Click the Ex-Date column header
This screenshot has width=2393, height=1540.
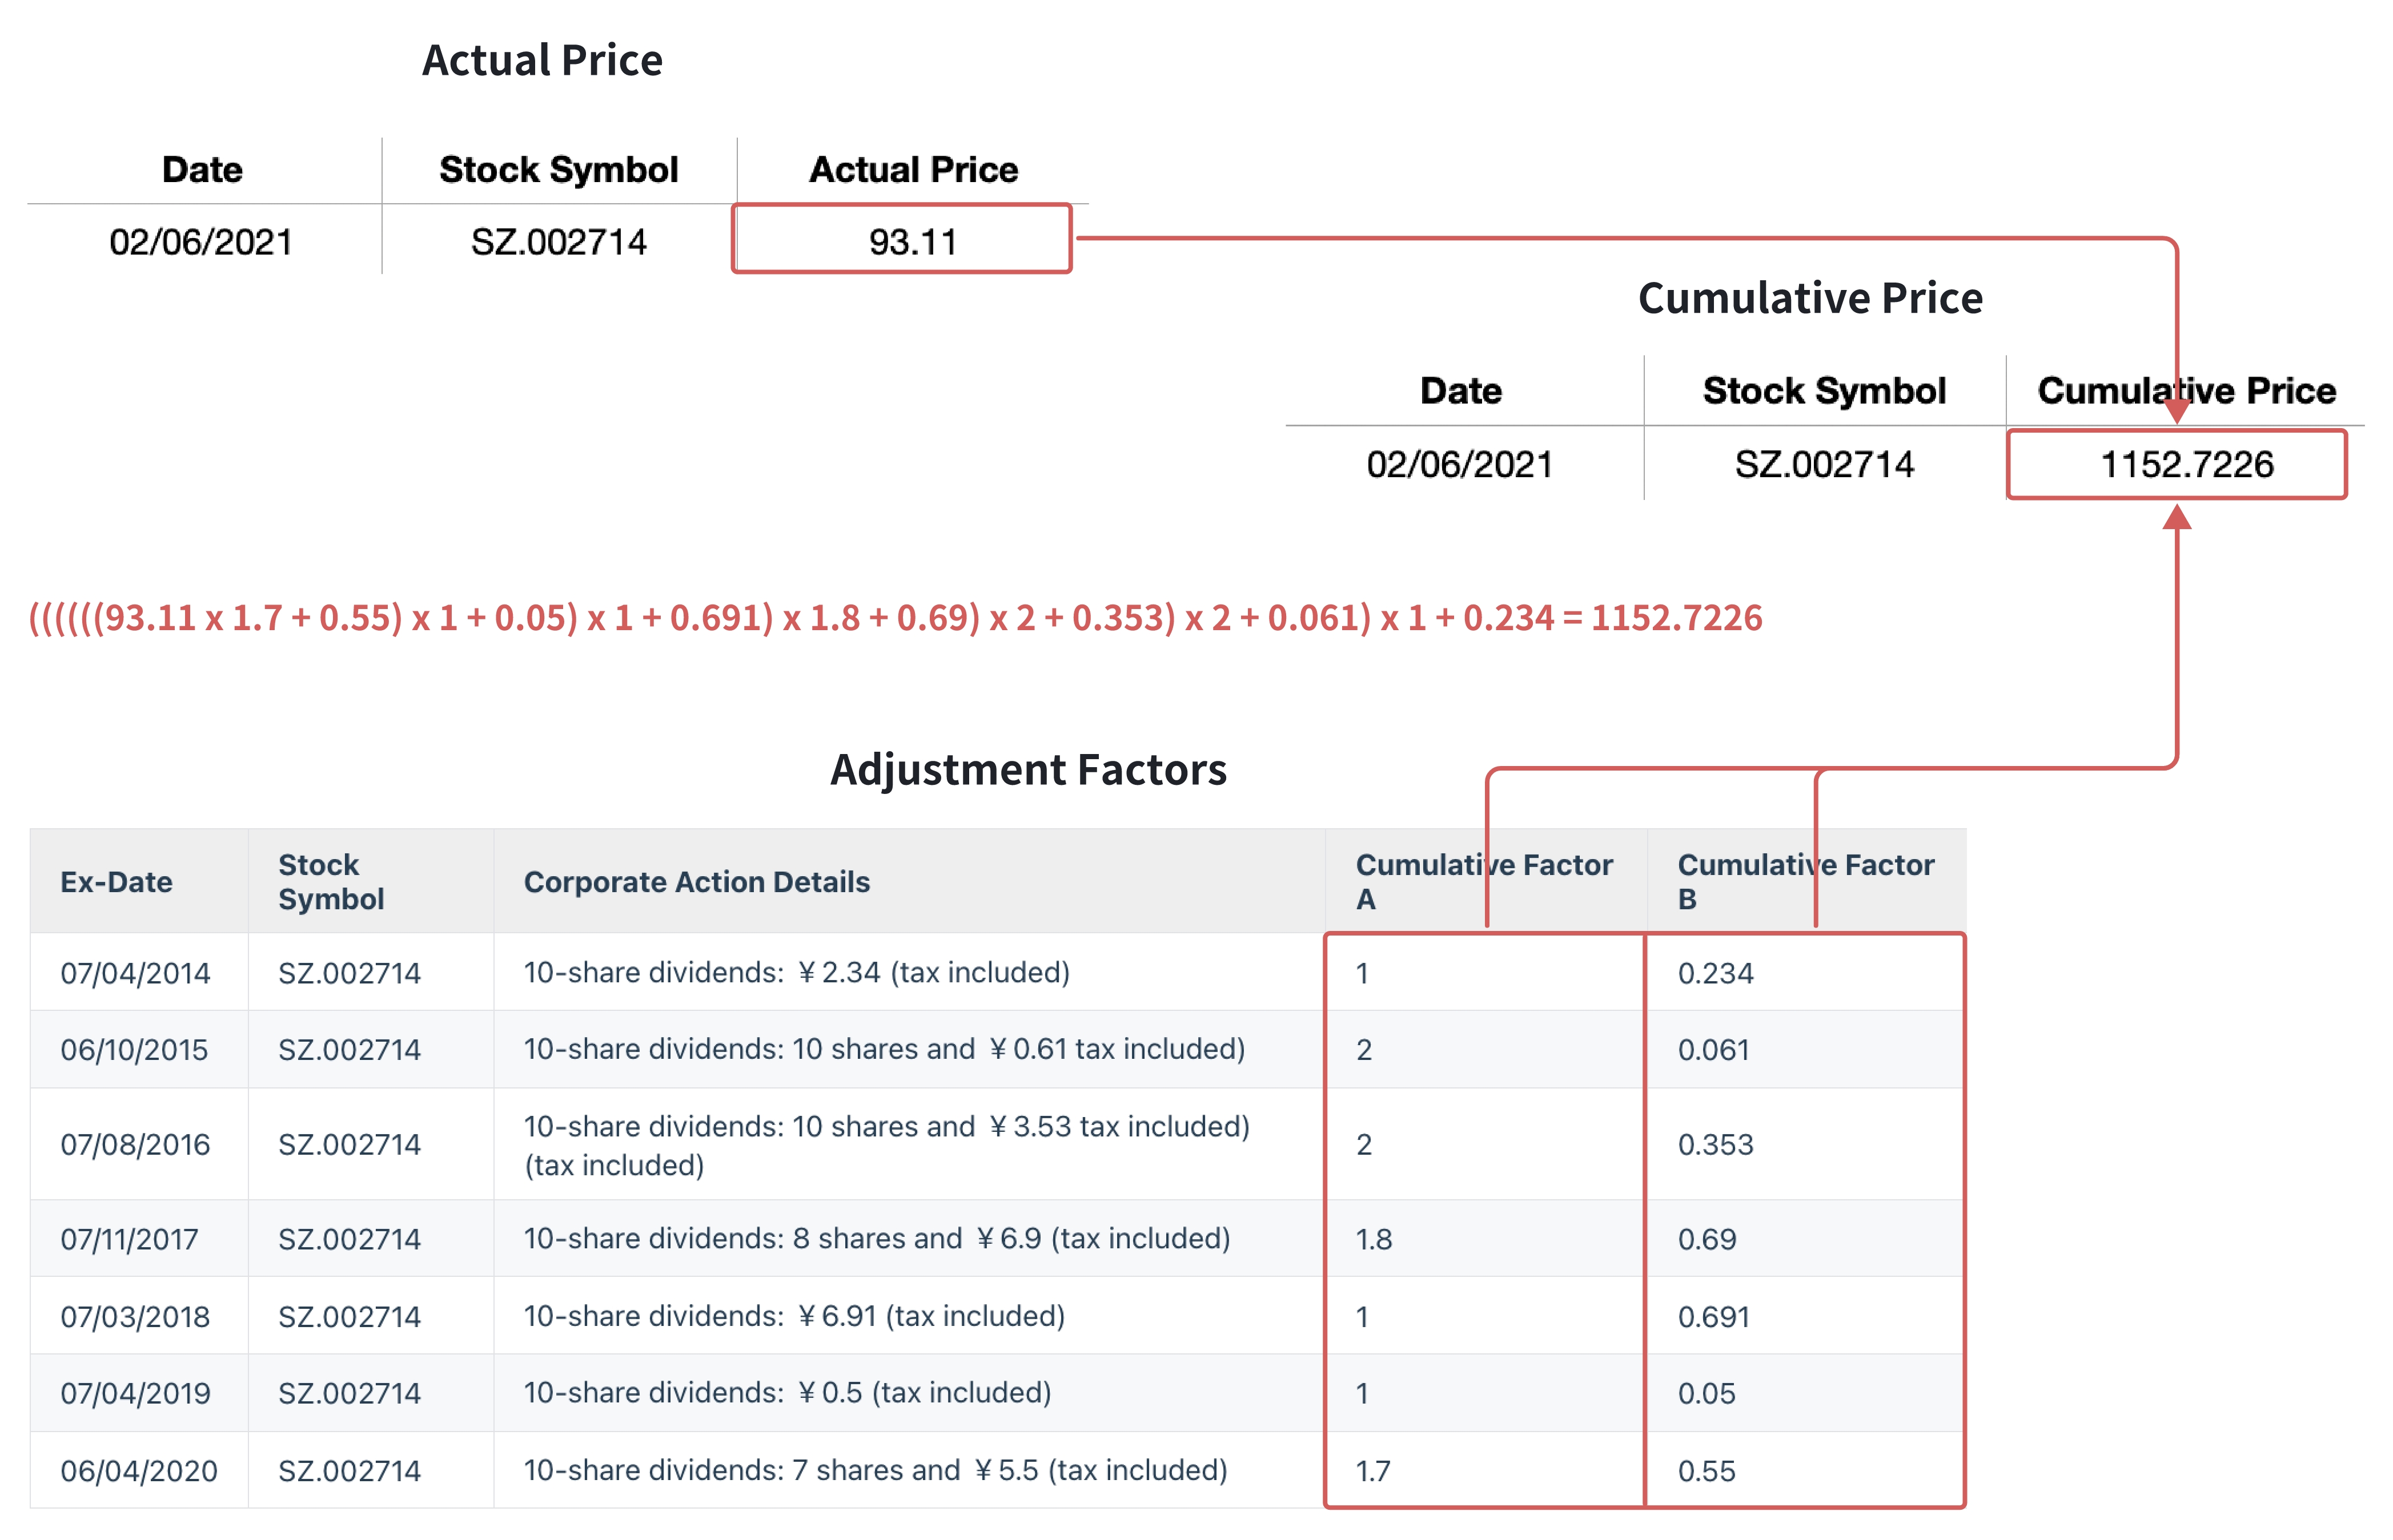(116, 882)
